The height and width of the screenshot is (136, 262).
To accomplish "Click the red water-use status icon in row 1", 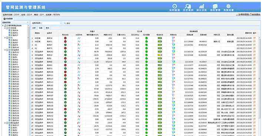I will click(x=65, y=38).
